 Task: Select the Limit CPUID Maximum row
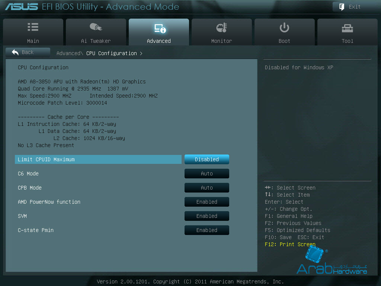click(x=98, y=159)
